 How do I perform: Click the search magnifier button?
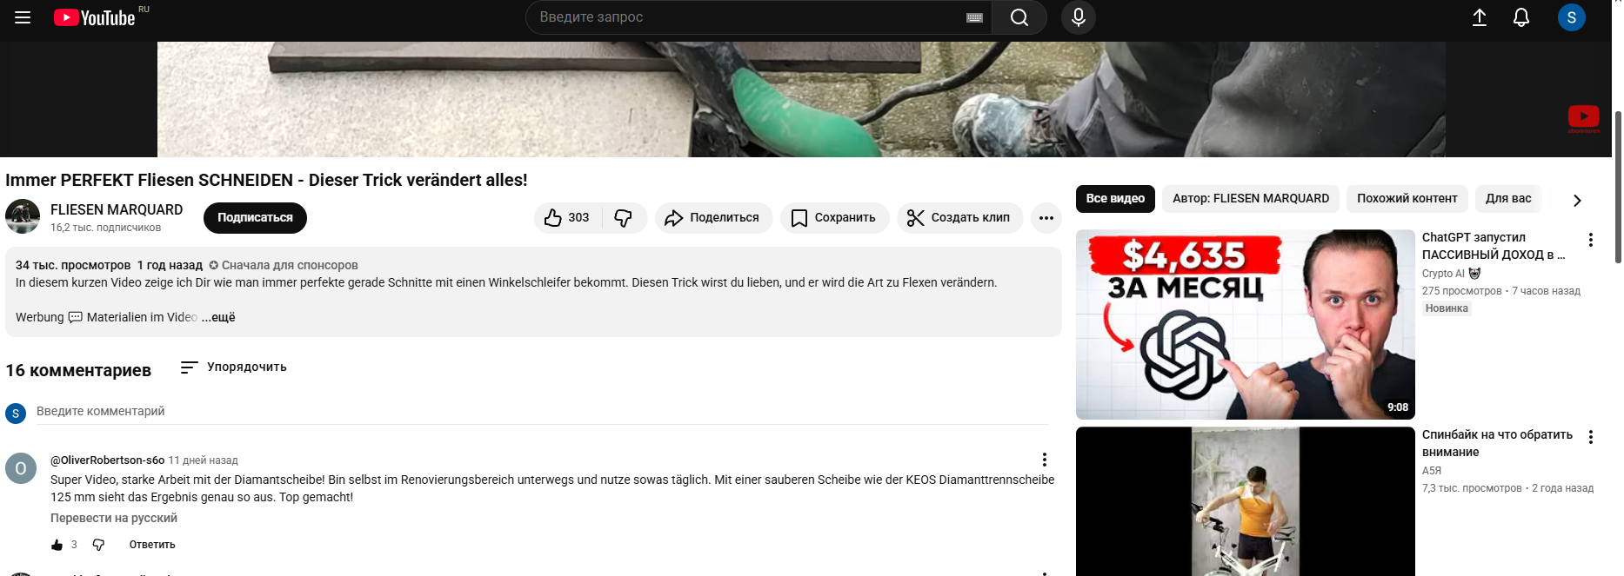point(1019,17)
